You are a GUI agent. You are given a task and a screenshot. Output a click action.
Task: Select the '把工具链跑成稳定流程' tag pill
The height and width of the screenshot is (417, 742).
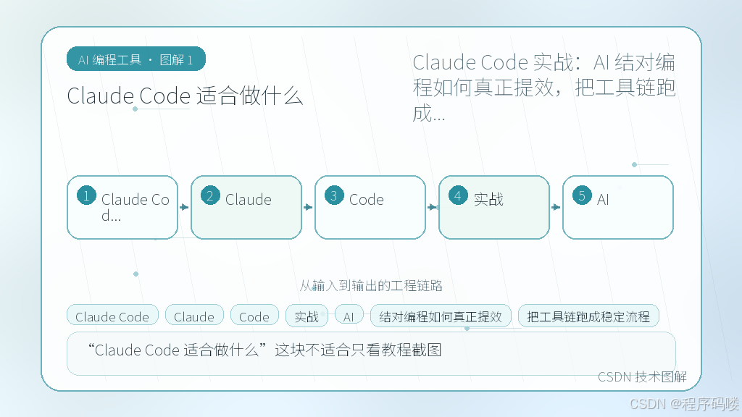(x=588, y=316)
